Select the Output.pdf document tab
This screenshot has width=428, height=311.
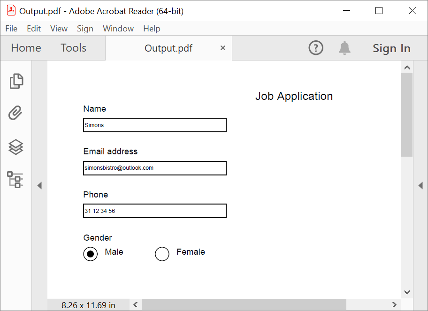168,48
